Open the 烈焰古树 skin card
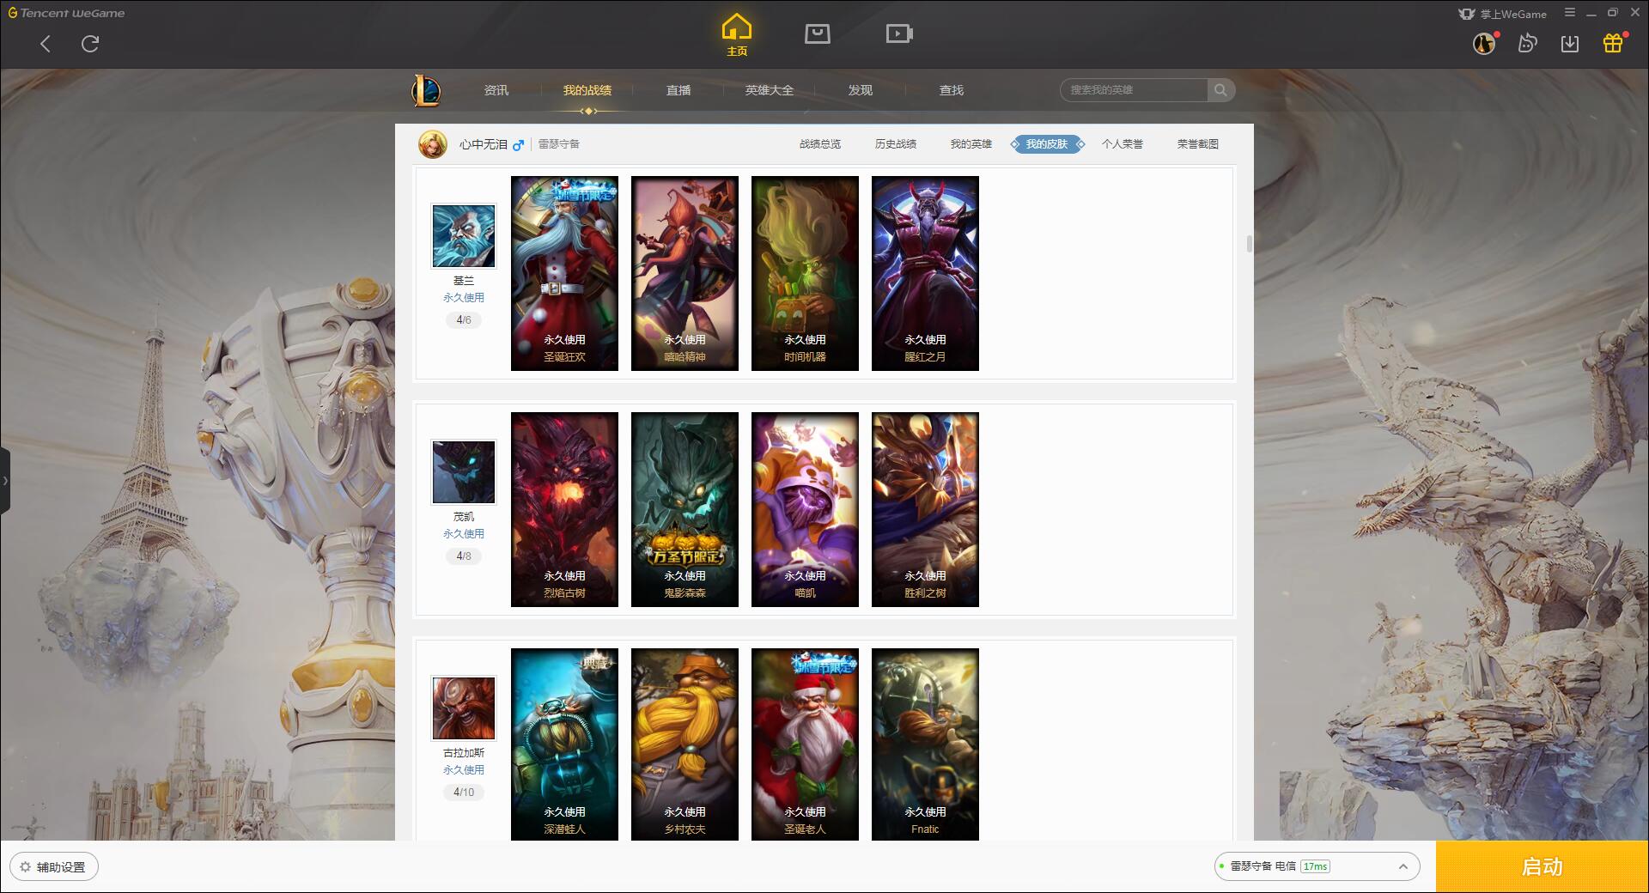Viewport: 1649px width, 893px height. [x=564, y=509]
